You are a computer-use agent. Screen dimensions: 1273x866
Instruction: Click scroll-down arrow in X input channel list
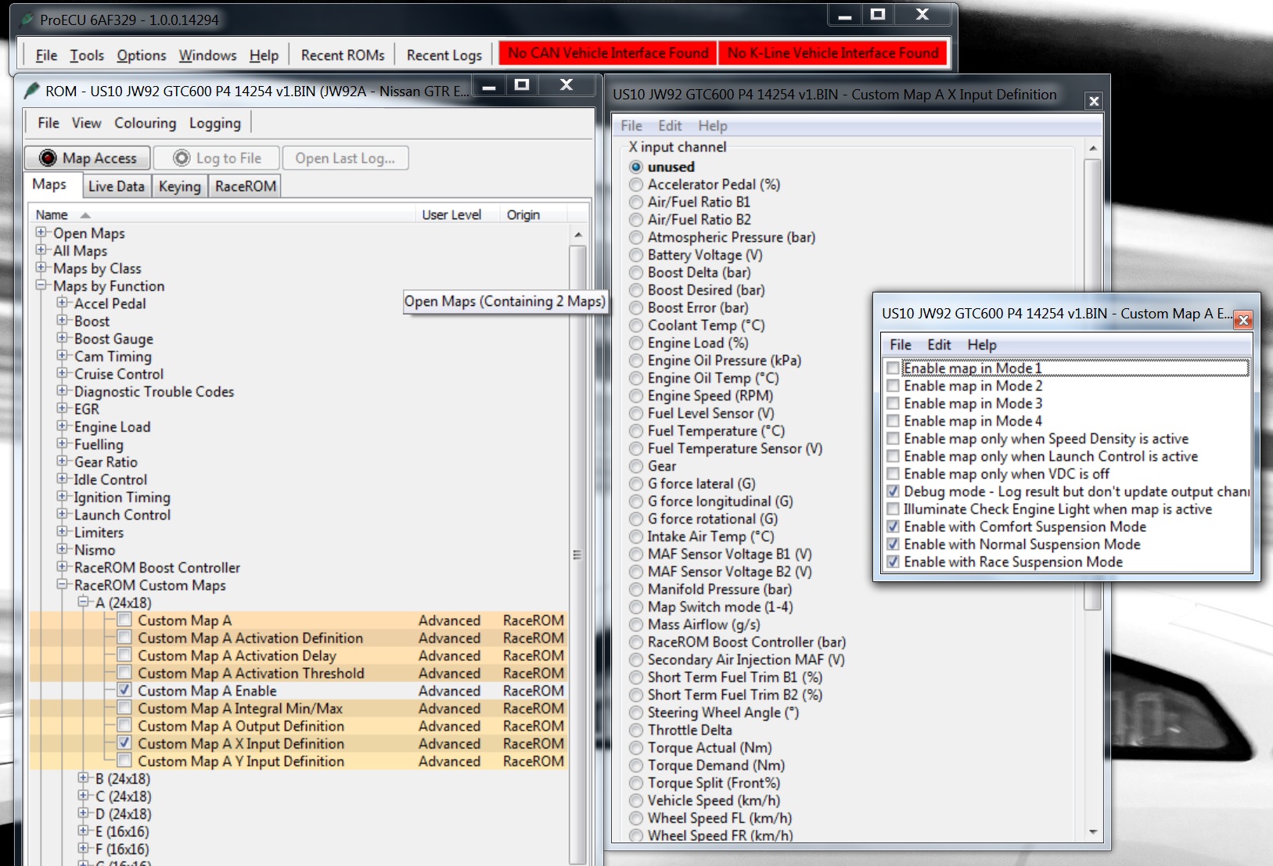(1093, 832)
